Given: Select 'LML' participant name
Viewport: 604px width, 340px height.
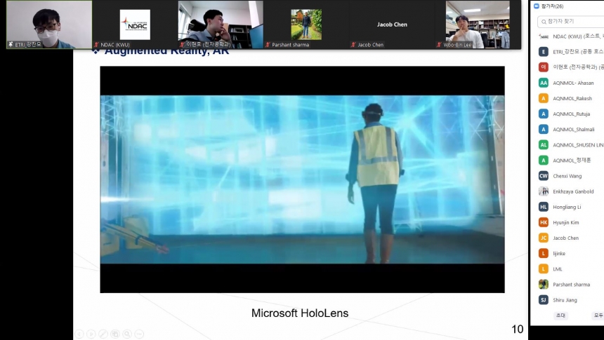Looking at the screenshot, I should point(558,269).
